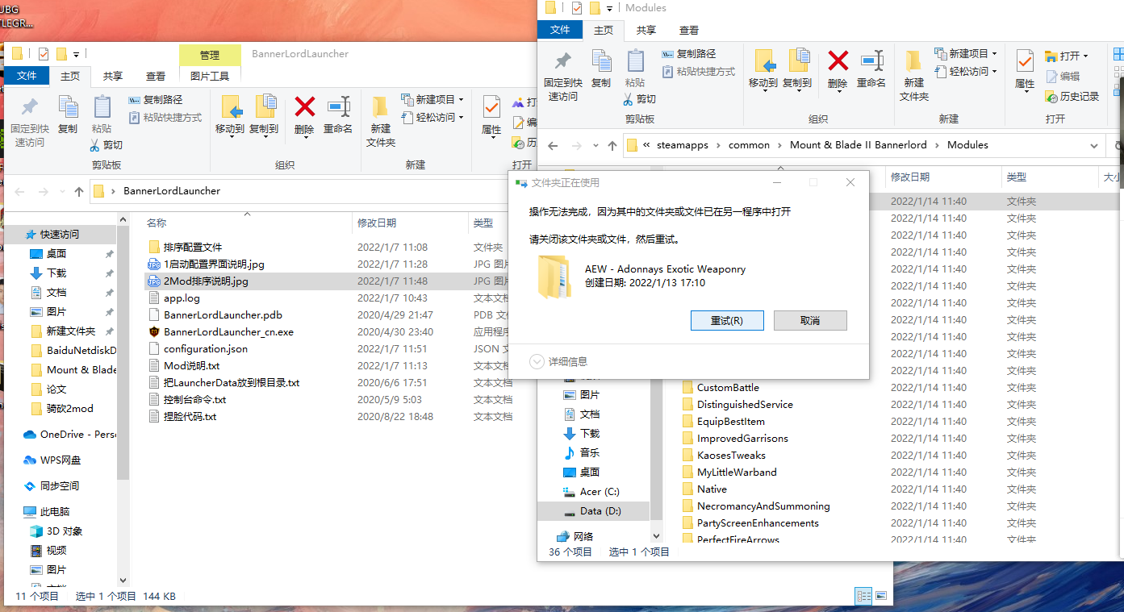Switch to details view in BannerLordLauncher
Screen dimensions: 1124x612
(x=863, y=596)
